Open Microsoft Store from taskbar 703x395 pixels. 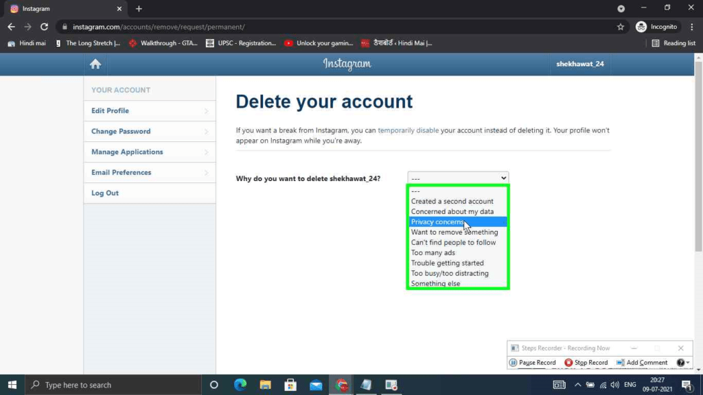click(290, 385)
